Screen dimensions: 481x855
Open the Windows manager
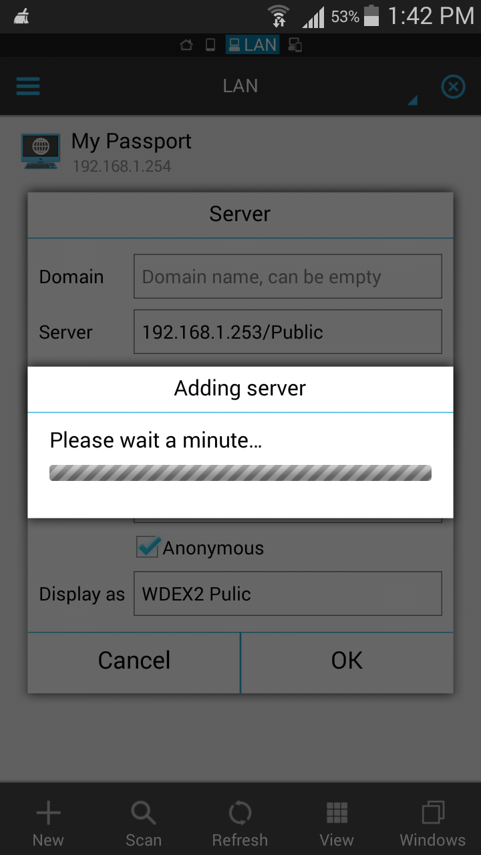pos(432,824)
